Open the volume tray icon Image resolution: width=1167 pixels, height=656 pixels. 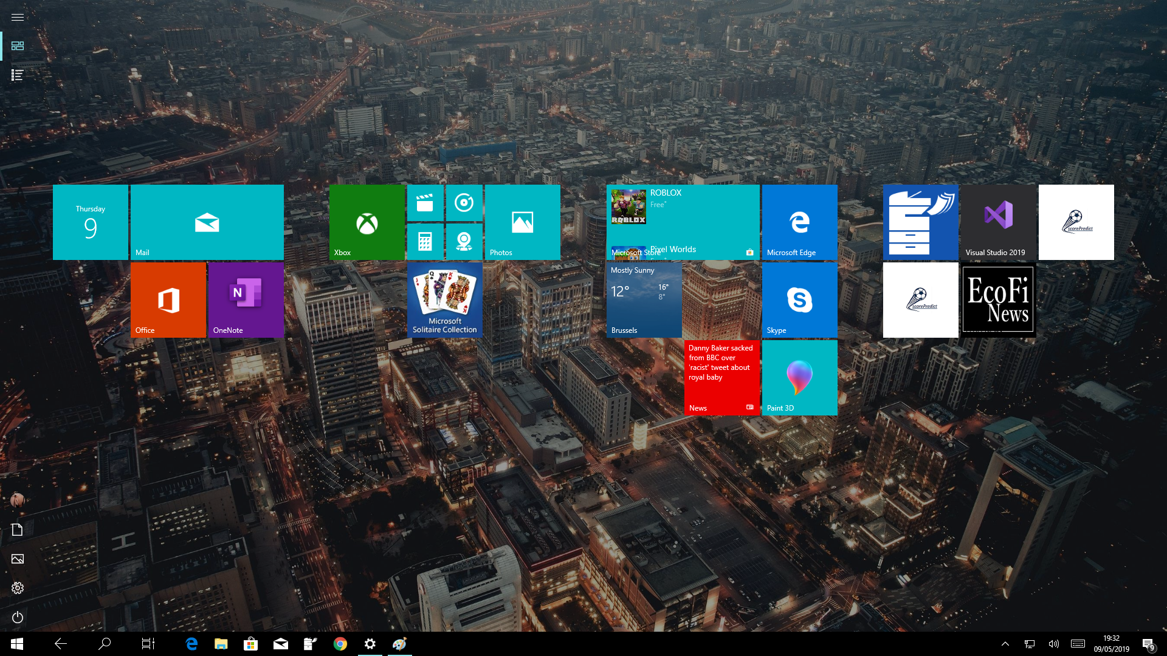click(1053, 644)
